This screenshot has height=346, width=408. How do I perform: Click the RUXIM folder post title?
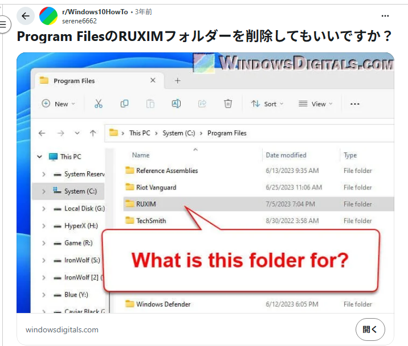204,36
